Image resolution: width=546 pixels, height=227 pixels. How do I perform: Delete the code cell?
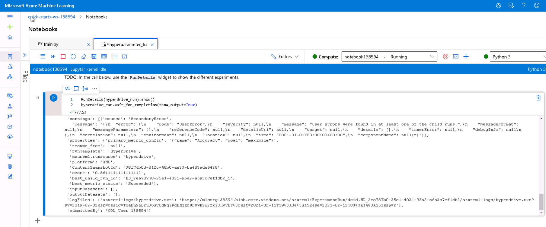538,98
